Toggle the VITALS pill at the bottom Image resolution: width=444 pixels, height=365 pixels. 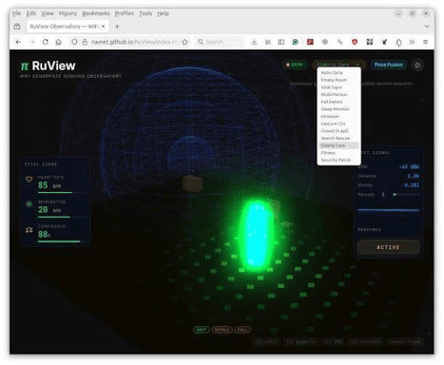tap(222, 329)
